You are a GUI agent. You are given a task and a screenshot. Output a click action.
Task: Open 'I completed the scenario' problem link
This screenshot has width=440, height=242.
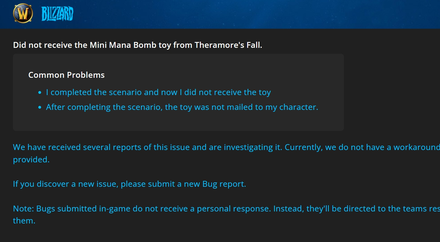click(158, 92)
